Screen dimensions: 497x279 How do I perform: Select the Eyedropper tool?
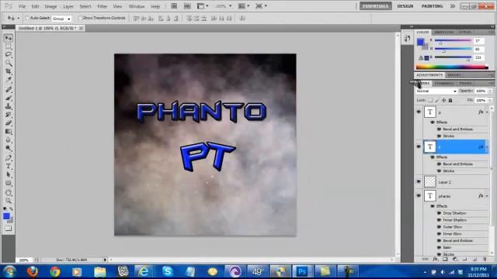pos(9,79)
